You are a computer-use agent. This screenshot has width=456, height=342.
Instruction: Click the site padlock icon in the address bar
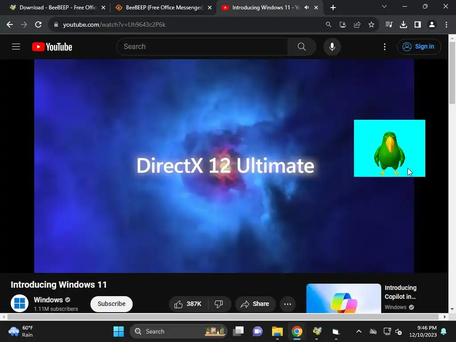[56, 25]
